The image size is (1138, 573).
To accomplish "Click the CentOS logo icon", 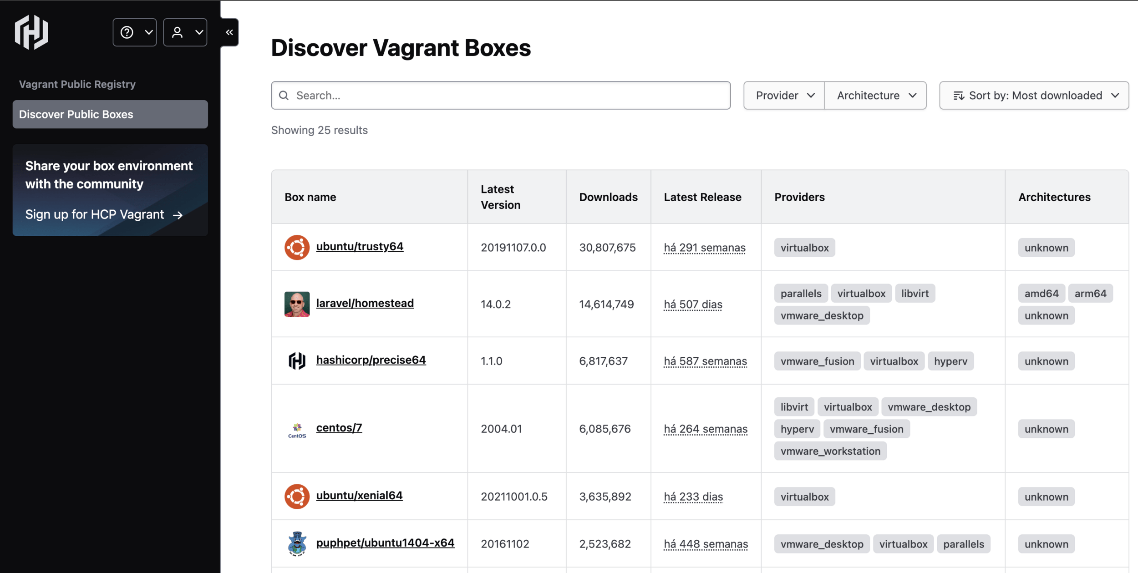I will [x=297, y=429].
